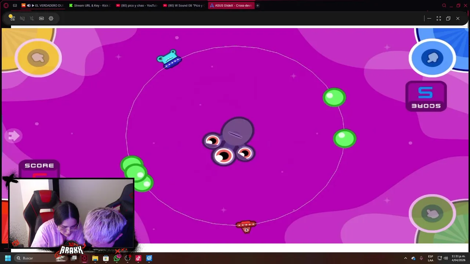This screenshot has height=264, width=470.
Task: Click the browser search magnifier icon
Action: (x=444, y=5)
